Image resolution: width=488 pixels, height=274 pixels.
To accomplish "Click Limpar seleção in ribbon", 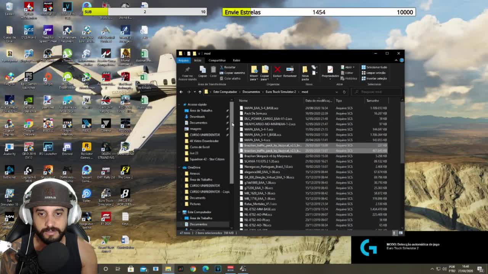I will click(x=373, y=73).
